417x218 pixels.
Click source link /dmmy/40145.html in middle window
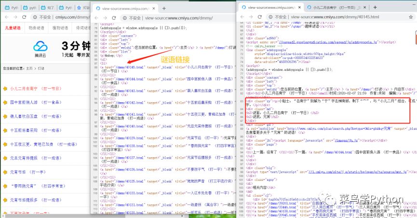[x=130, y=68]
